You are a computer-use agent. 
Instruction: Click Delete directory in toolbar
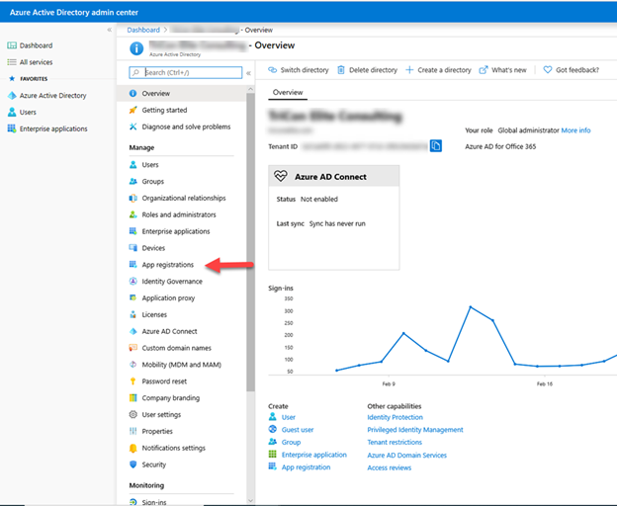(x=368, y=70)
